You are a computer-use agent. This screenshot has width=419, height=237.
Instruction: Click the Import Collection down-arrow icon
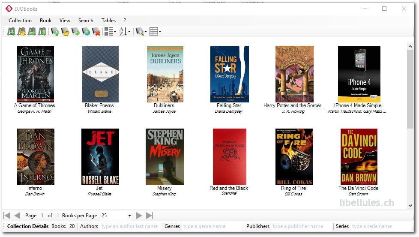(x=42, y=32)
